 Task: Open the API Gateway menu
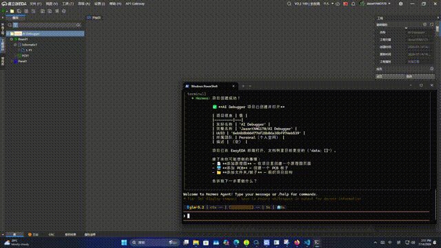[135, 3]
